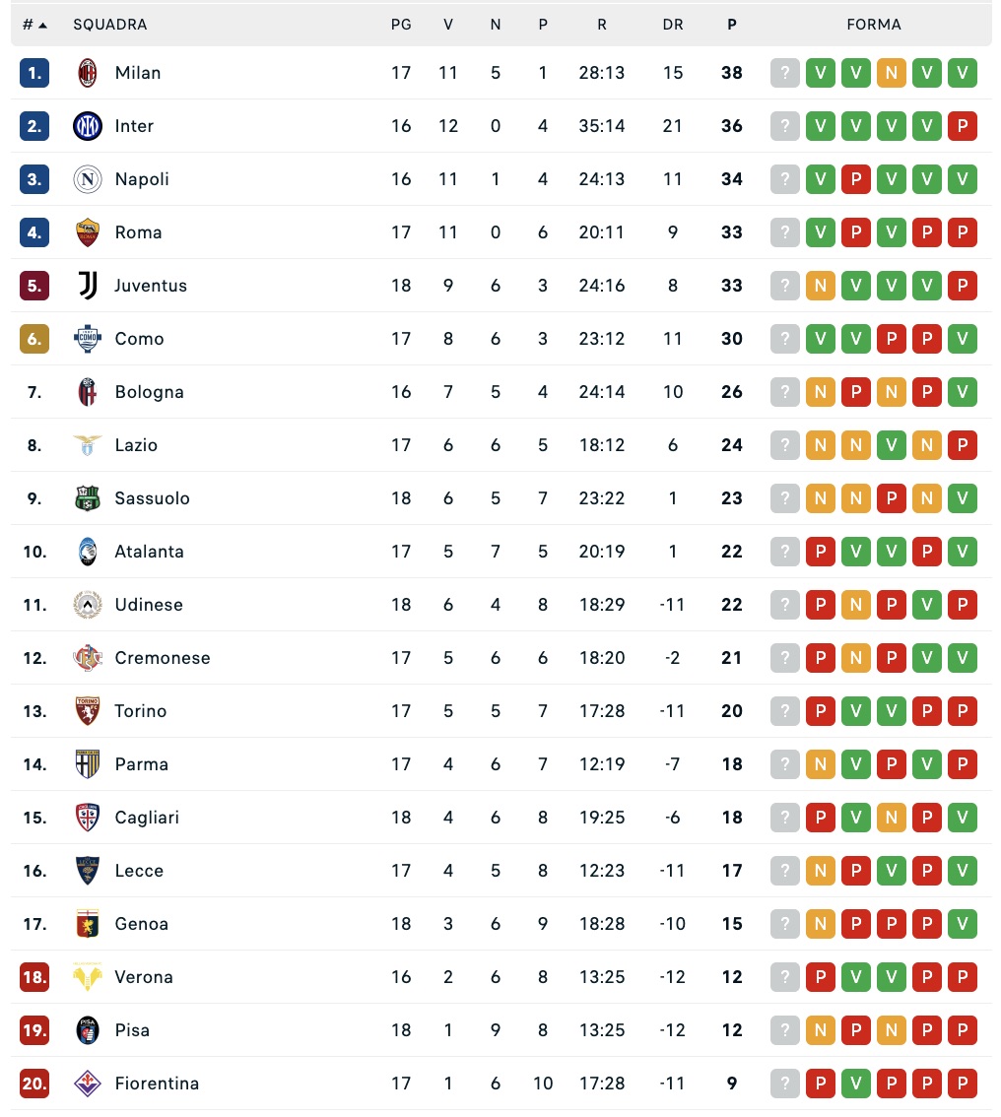Click the Genoa club crest
The width and height of the screenshot is (1001, 1117).
(88, 924)
